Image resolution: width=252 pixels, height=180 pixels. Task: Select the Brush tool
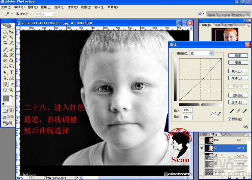click(x=11, y=49)
